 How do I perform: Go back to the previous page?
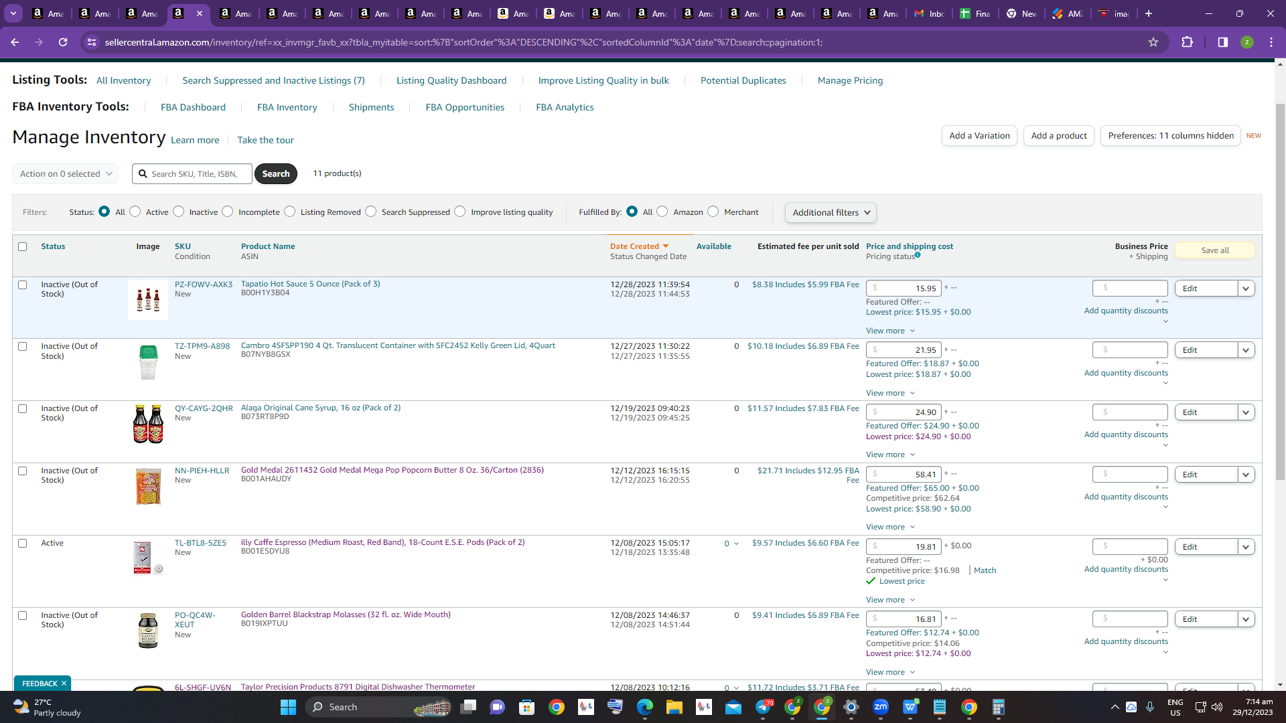coord(15,42)
